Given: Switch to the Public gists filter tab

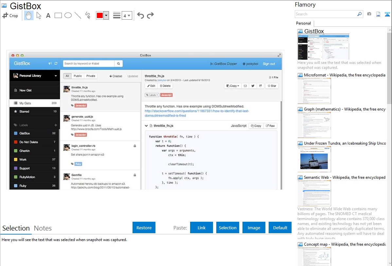Looking at the screenshot, I should tap(78, 76).
